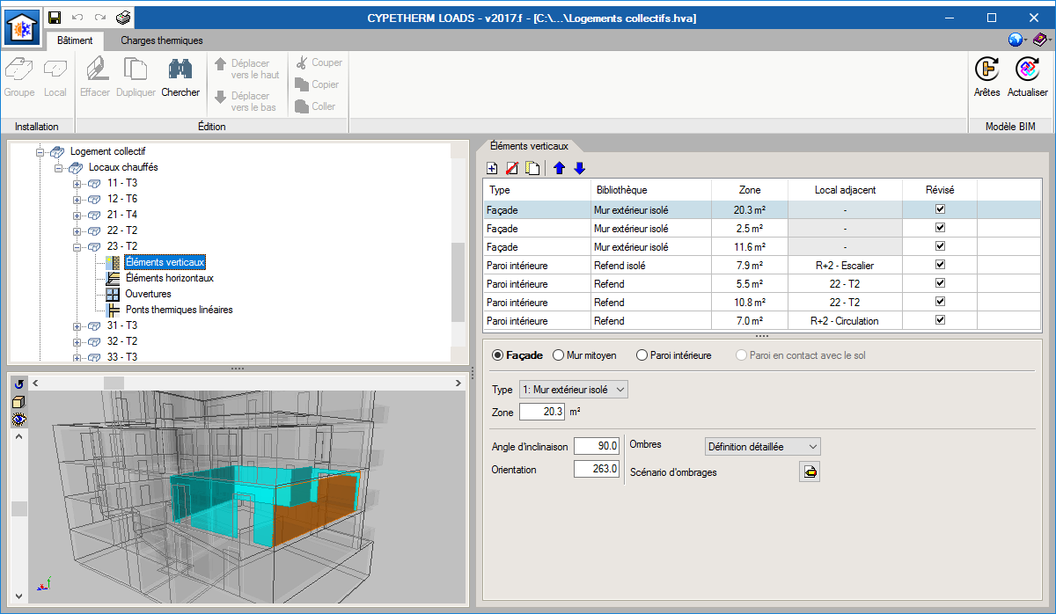1056x614 pixels.
Task: Expand the 31 - T3 tree node
Action: (x=77, y=325)
